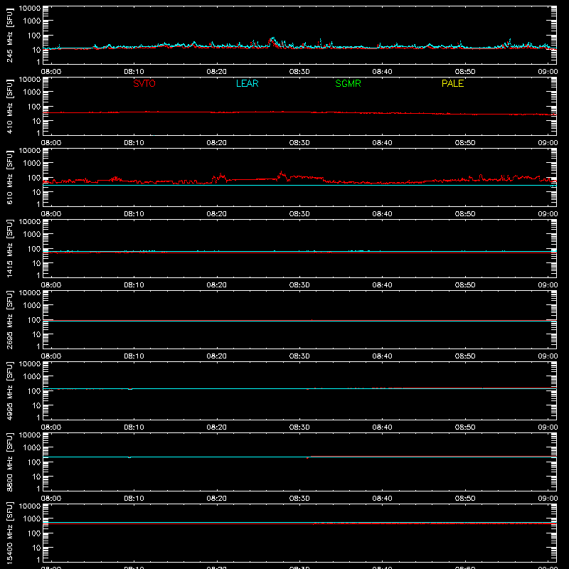Image resolution: width=569 pixels, height=569 pixels.
Task: Click the 10000 tick on the 15400 MHz axis
Action: tap(30, 506)
